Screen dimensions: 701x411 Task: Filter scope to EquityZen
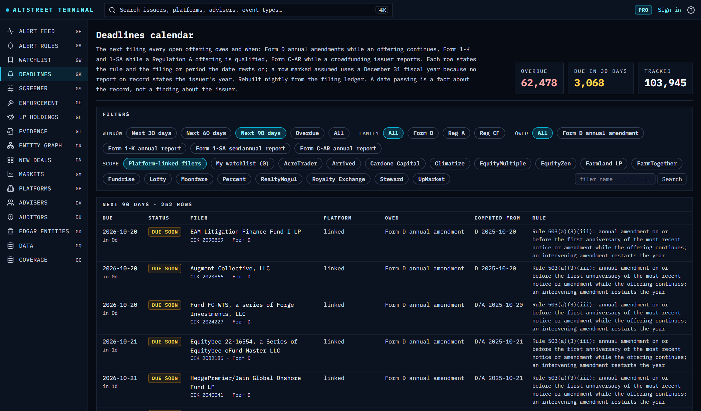[x=556, y=163]
